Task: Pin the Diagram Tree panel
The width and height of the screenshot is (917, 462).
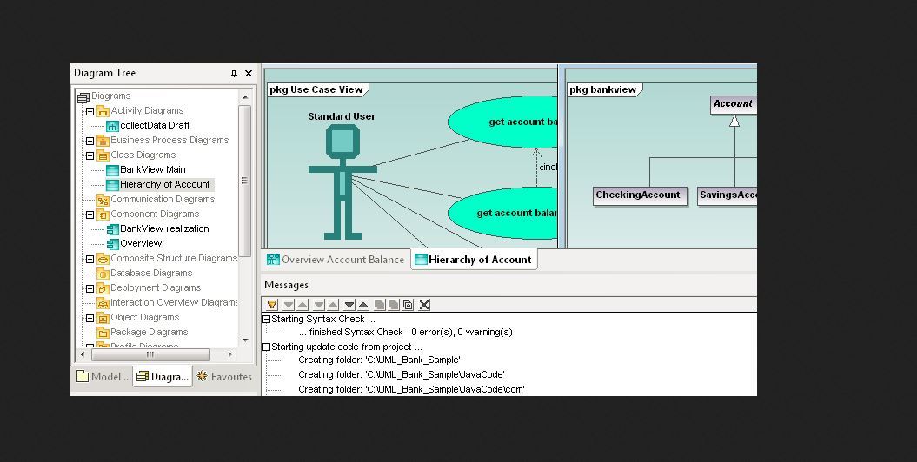Action: pos(234,74)
